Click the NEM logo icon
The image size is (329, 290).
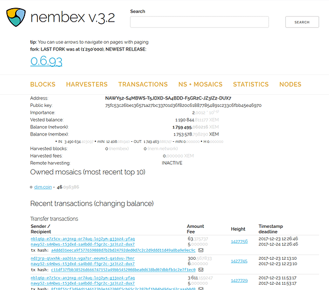(16, 17)
